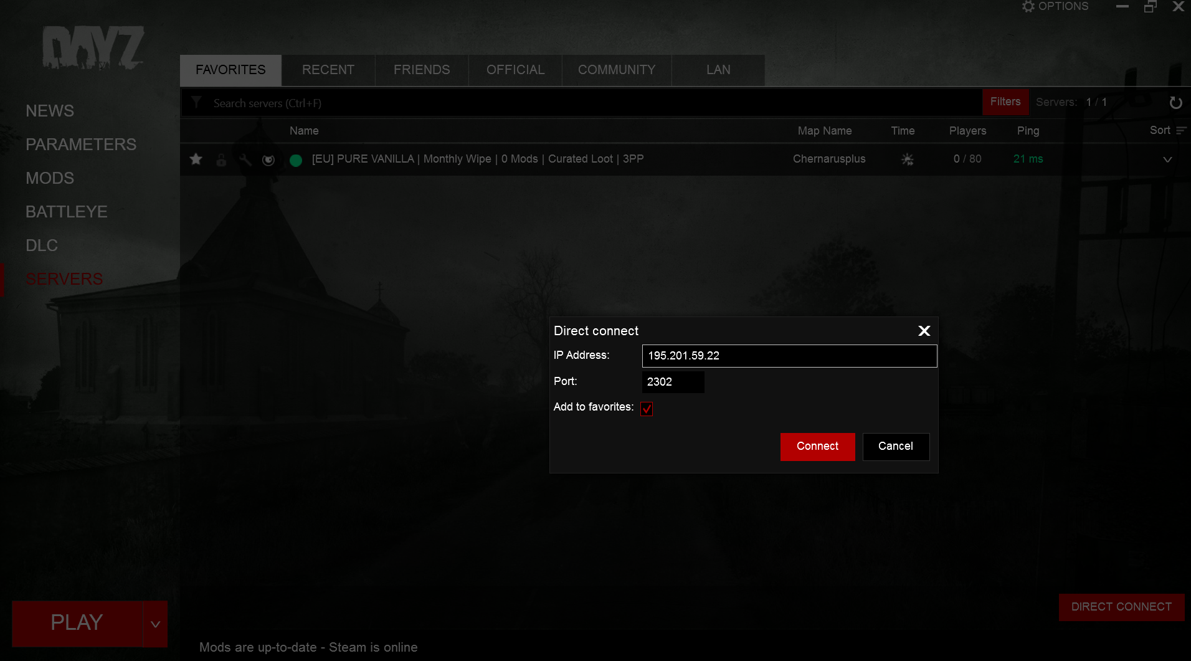This screenshot has width=1191, height=661.
Task: Toggle the Add to favorites checkbox
Action: pos(647,409)
